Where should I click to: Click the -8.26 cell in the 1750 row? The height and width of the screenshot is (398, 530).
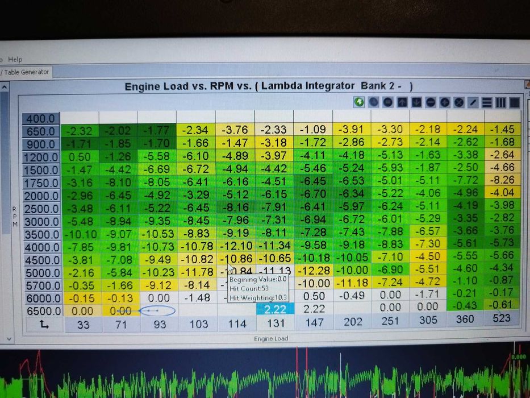coord(502,180)
